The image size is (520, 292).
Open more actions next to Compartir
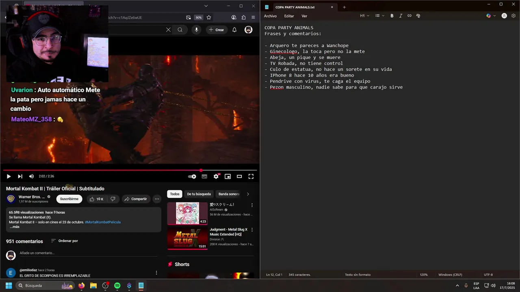157,199
